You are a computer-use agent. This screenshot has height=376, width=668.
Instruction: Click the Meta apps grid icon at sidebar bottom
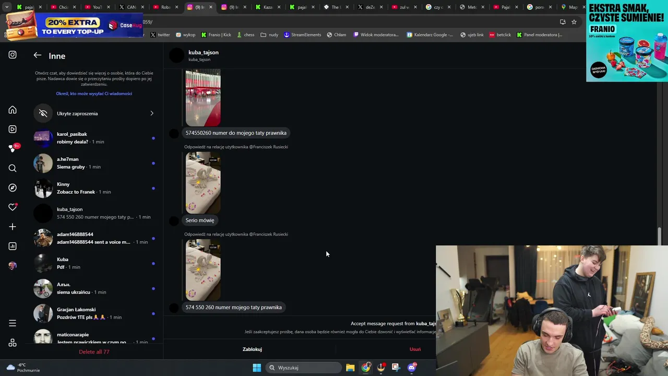point(13,343)
